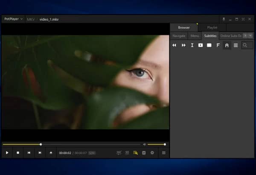
Task: Toggle 3D video mode
Action: [x=127, y=153]
